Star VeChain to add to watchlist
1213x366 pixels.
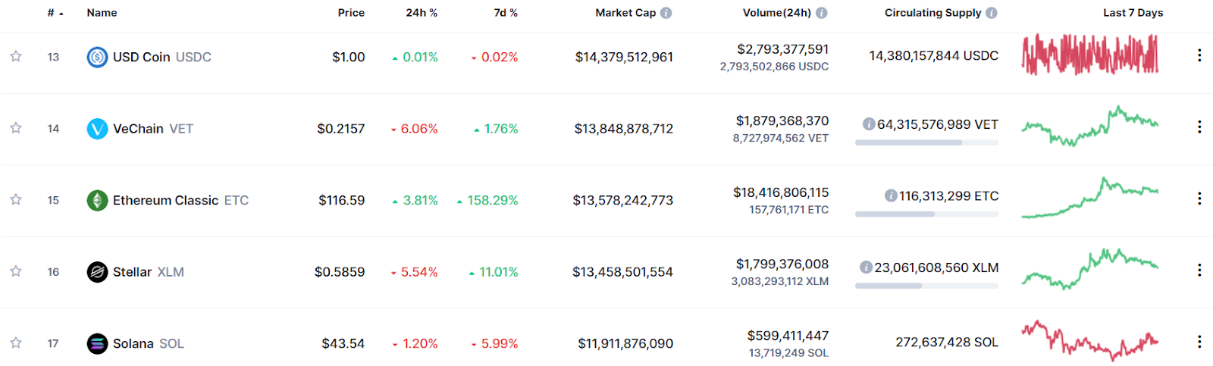[15, 128]
